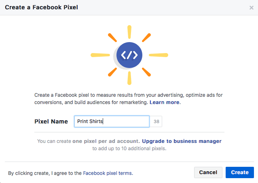
Task: Click the upper-left orange ray of the illustration
Action: [x=112, y=38]
